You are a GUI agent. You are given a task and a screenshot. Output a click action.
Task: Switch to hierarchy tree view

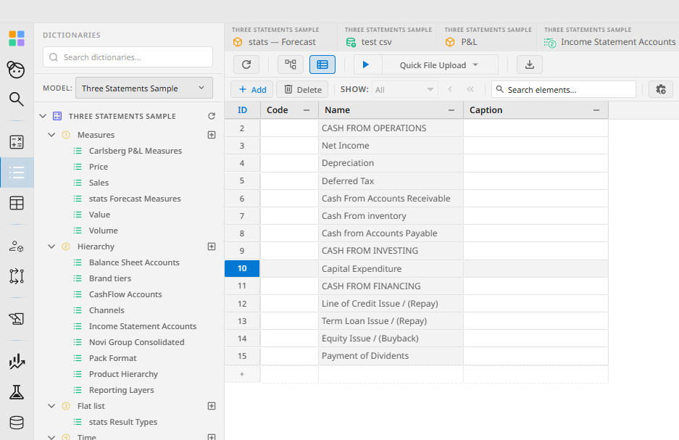(x=291, y=65)
